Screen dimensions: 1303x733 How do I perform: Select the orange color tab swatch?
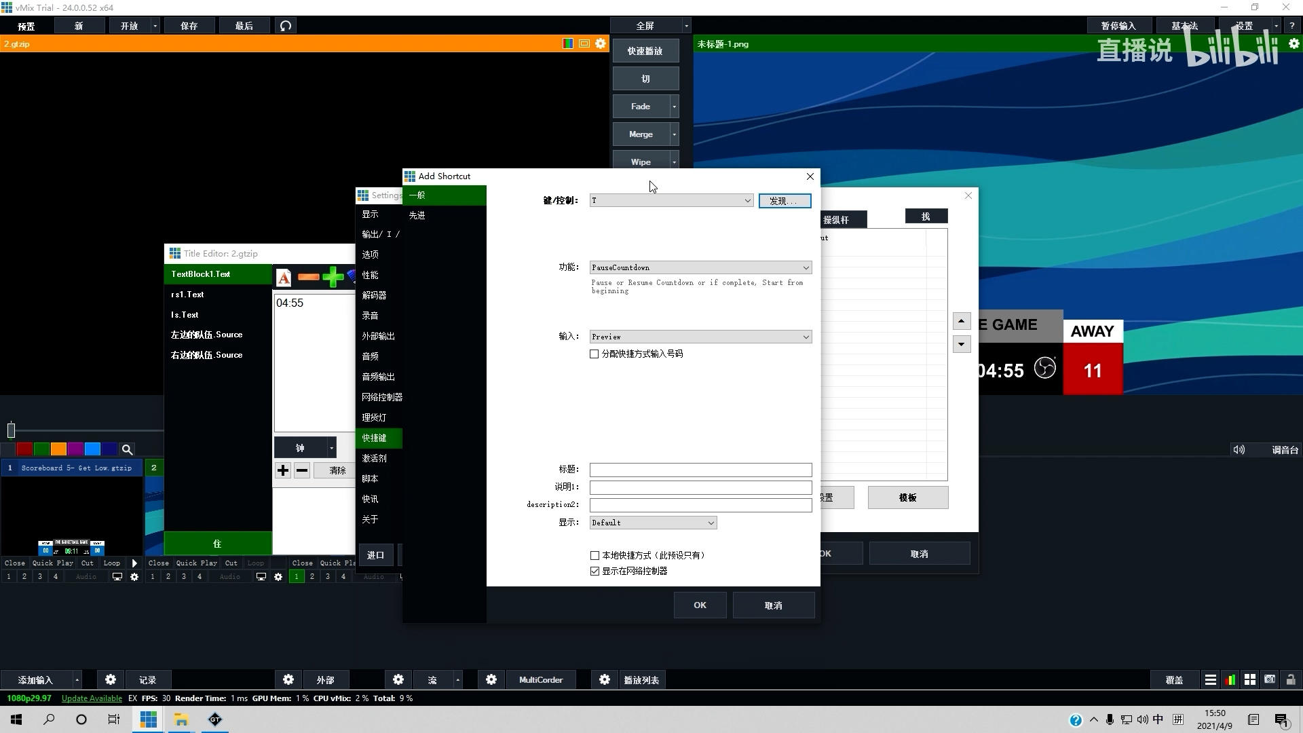click(x=58, y=449)
